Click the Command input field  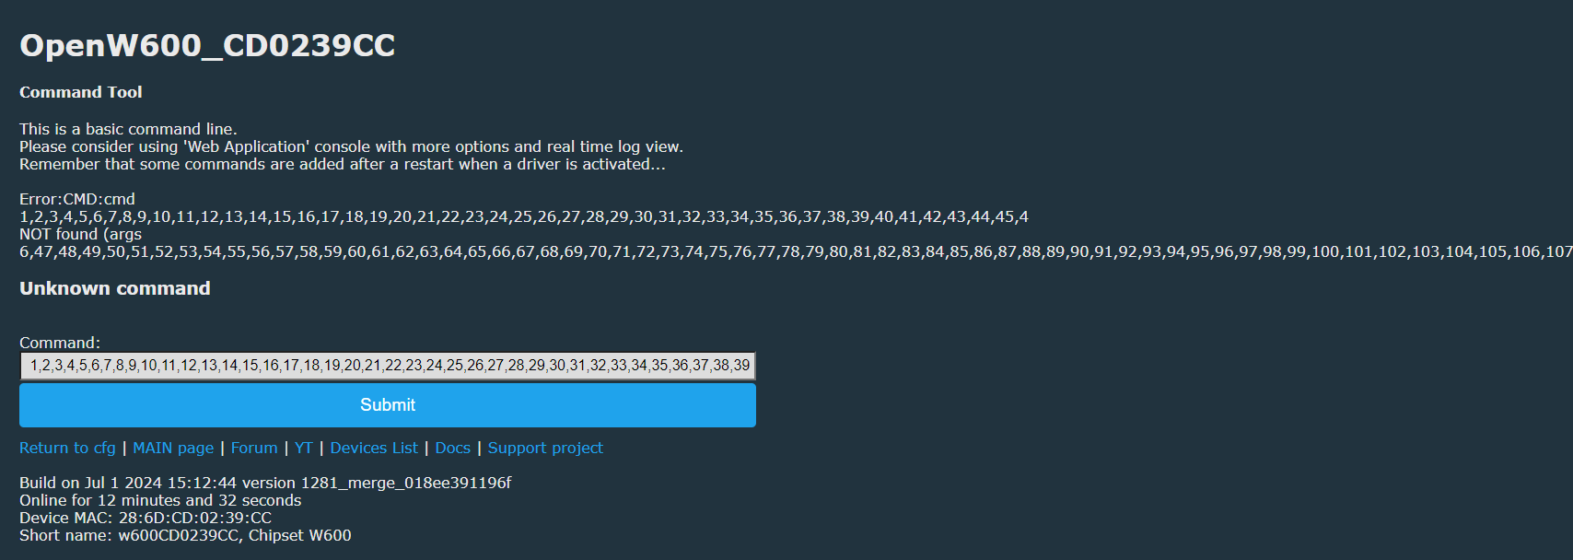pyautogui.click(x=388, y=366)
